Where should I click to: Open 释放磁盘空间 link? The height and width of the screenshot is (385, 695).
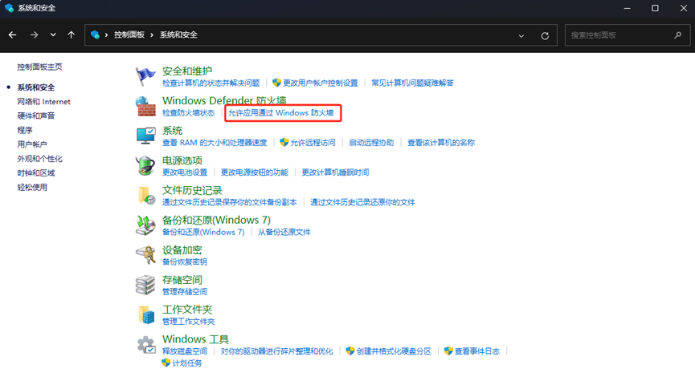point(185,351)
